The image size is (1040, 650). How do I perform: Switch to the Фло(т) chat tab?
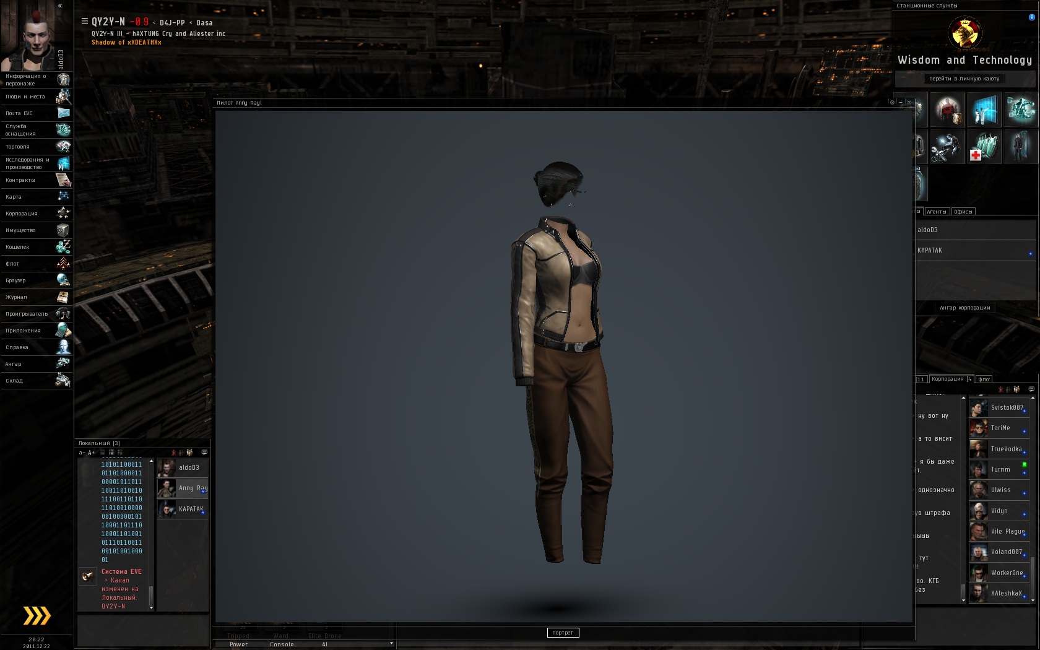(984, 379)
